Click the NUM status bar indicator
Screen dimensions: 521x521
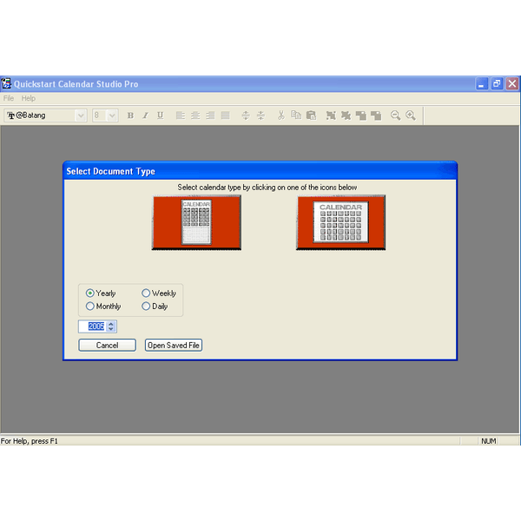tap(488, 441)
